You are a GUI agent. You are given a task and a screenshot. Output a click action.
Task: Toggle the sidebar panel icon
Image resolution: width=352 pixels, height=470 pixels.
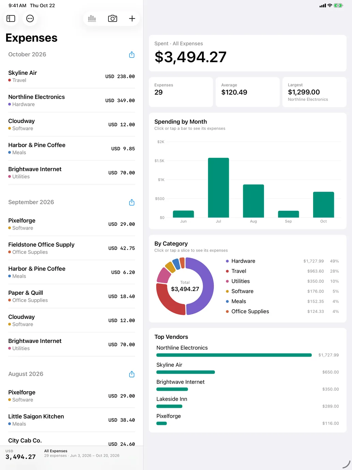point(11,18)
